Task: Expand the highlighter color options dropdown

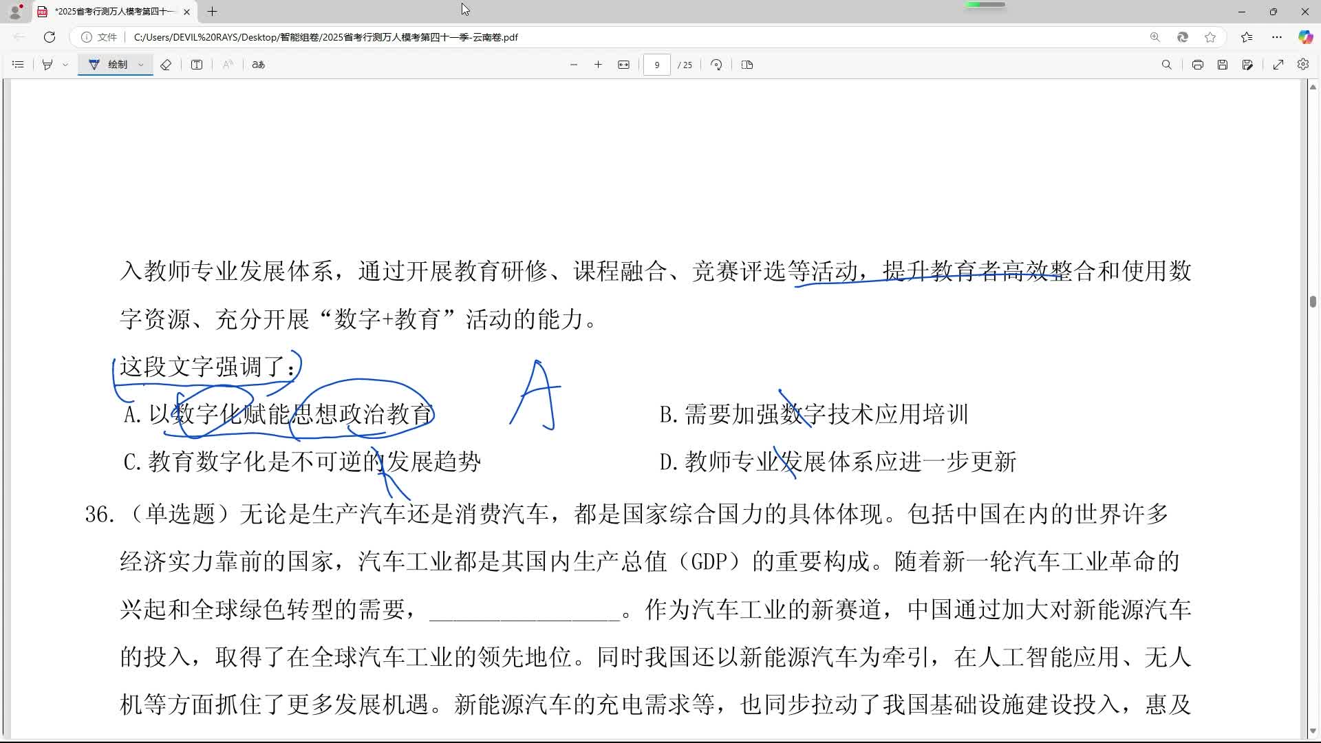Action: (65, 65)
